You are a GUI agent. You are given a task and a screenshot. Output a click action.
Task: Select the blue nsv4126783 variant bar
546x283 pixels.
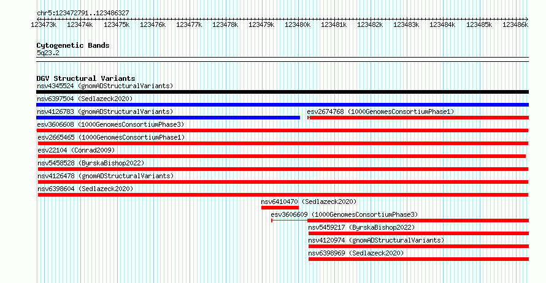coord(168,118)
